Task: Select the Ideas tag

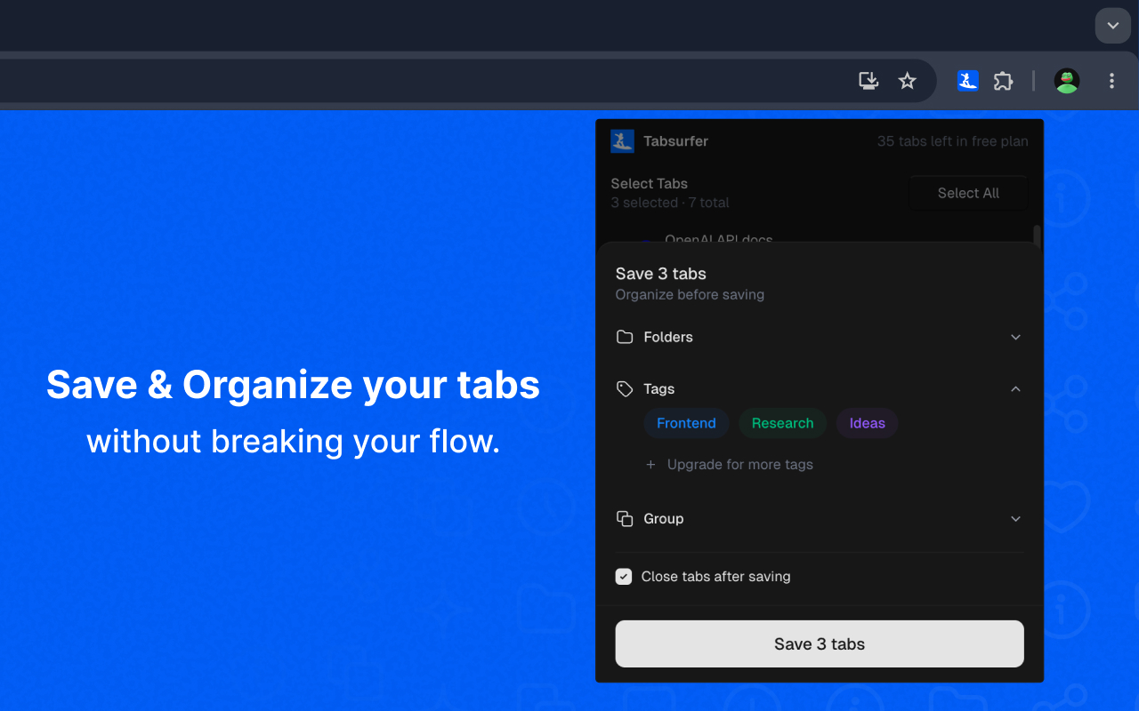Action: coord(867,423)
